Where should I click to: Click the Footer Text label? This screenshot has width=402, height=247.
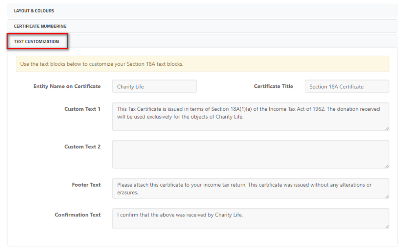[86, 185]
